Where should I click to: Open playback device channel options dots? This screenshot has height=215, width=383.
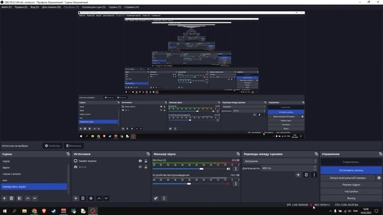pyautogui.click(x=236, y=184)
